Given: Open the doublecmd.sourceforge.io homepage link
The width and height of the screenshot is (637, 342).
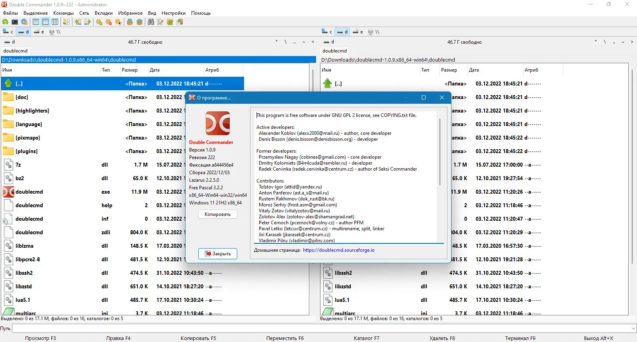Looking at the screenshot, I should pos(339,250).
